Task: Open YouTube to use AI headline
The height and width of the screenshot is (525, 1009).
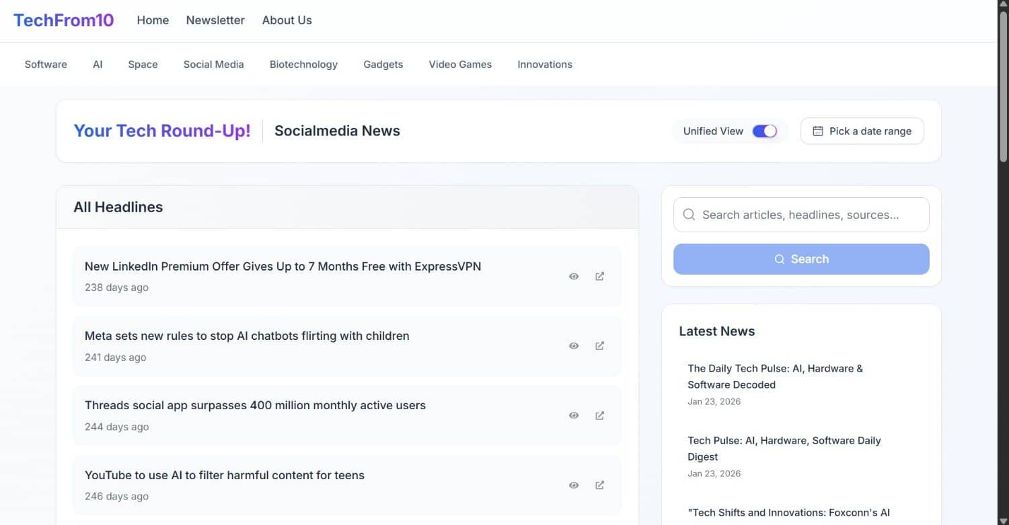Action: 225,475
